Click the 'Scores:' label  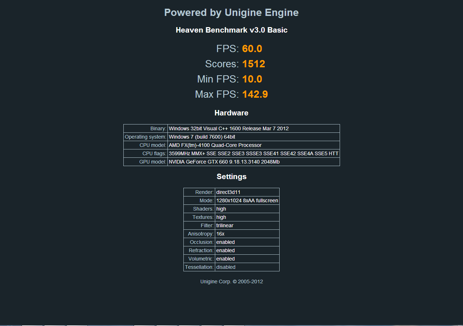[x=222, y=64]
